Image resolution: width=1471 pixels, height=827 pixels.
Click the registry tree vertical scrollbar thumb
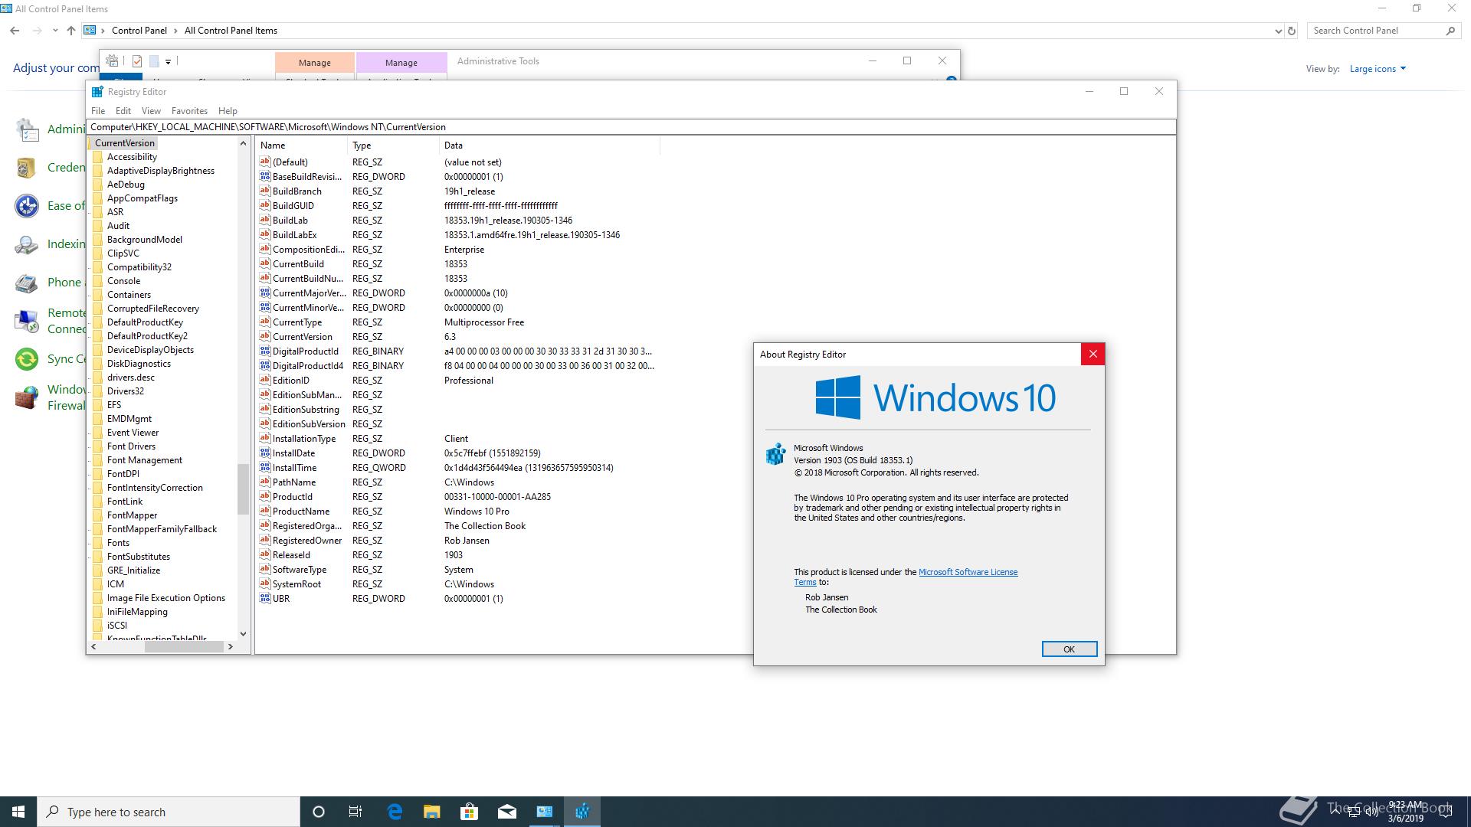pos(243,489)
